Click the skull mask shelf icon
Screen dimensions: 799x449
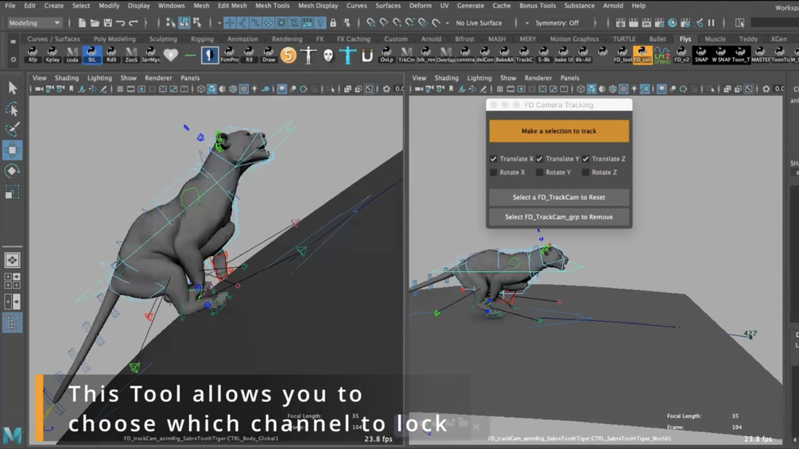[328, 55]
